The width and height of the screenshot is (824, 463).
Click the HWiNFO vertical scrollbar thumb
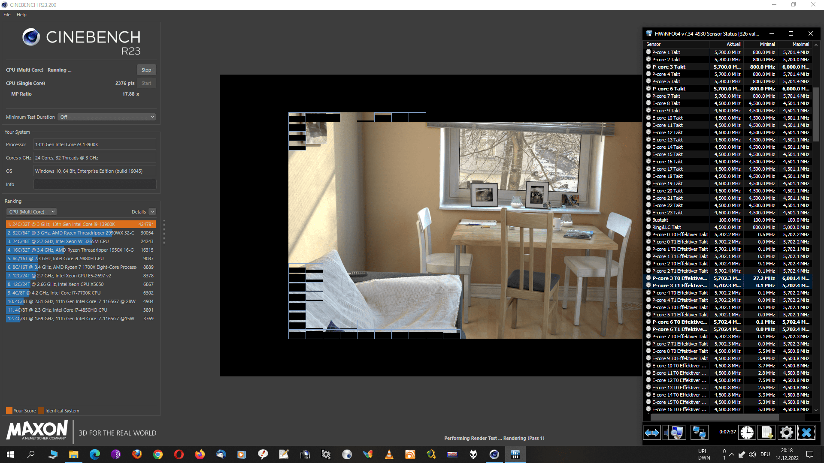tap(816, 114)
